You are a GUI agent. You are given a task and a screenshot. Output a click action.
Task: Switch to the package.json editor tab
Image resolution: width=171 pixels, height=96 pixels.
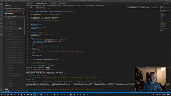tap(63, 3)
